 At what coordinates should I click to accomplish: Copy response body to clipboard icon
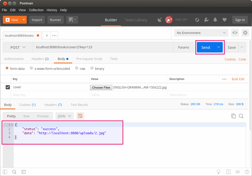coord(233,116)
